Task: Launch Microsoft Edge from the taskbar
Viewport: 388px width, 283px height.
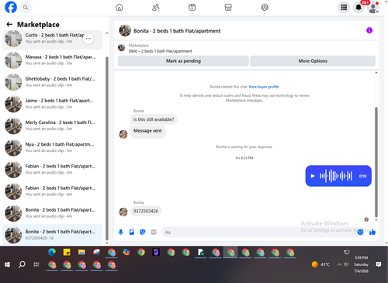Action: tap(52, 252)
